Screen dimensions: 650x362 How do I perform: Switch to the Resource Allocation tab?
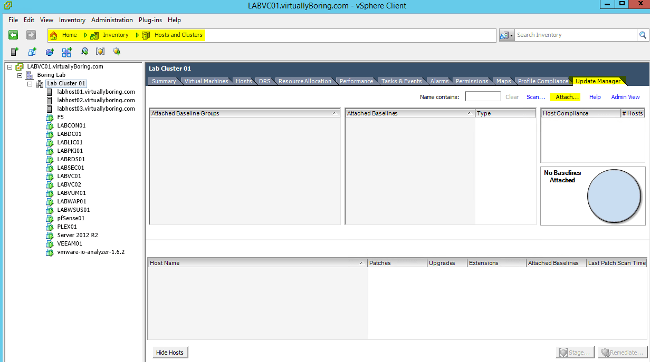[x=305, y=81]
